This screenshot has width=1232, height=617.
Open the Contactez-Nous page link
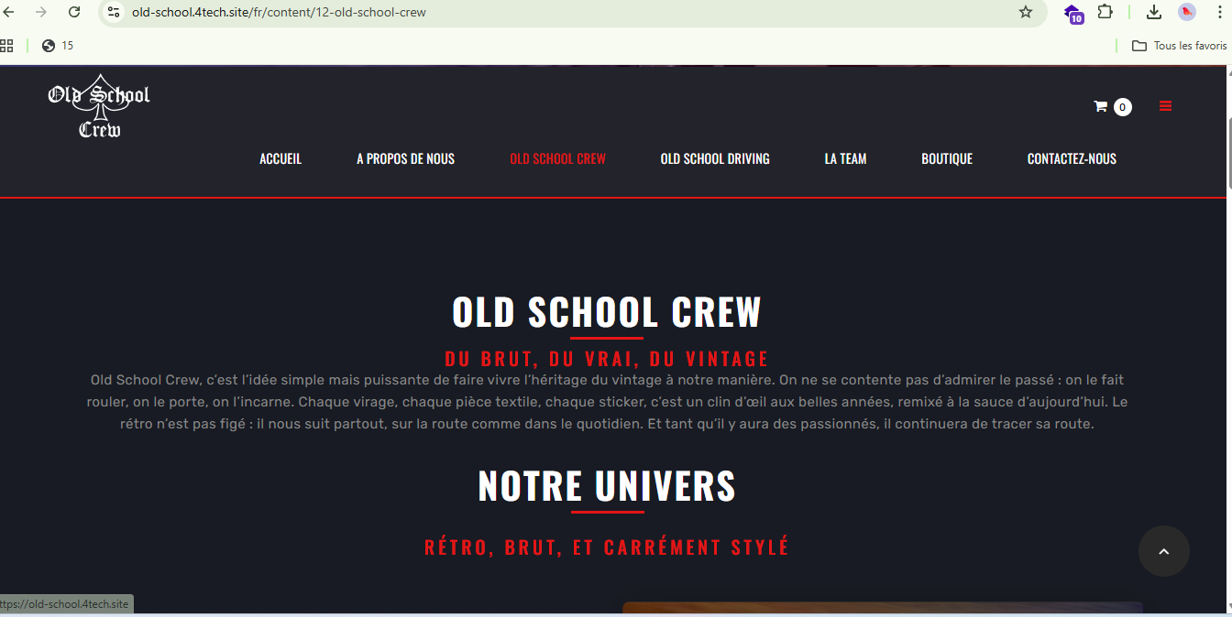pos(1071,159)
